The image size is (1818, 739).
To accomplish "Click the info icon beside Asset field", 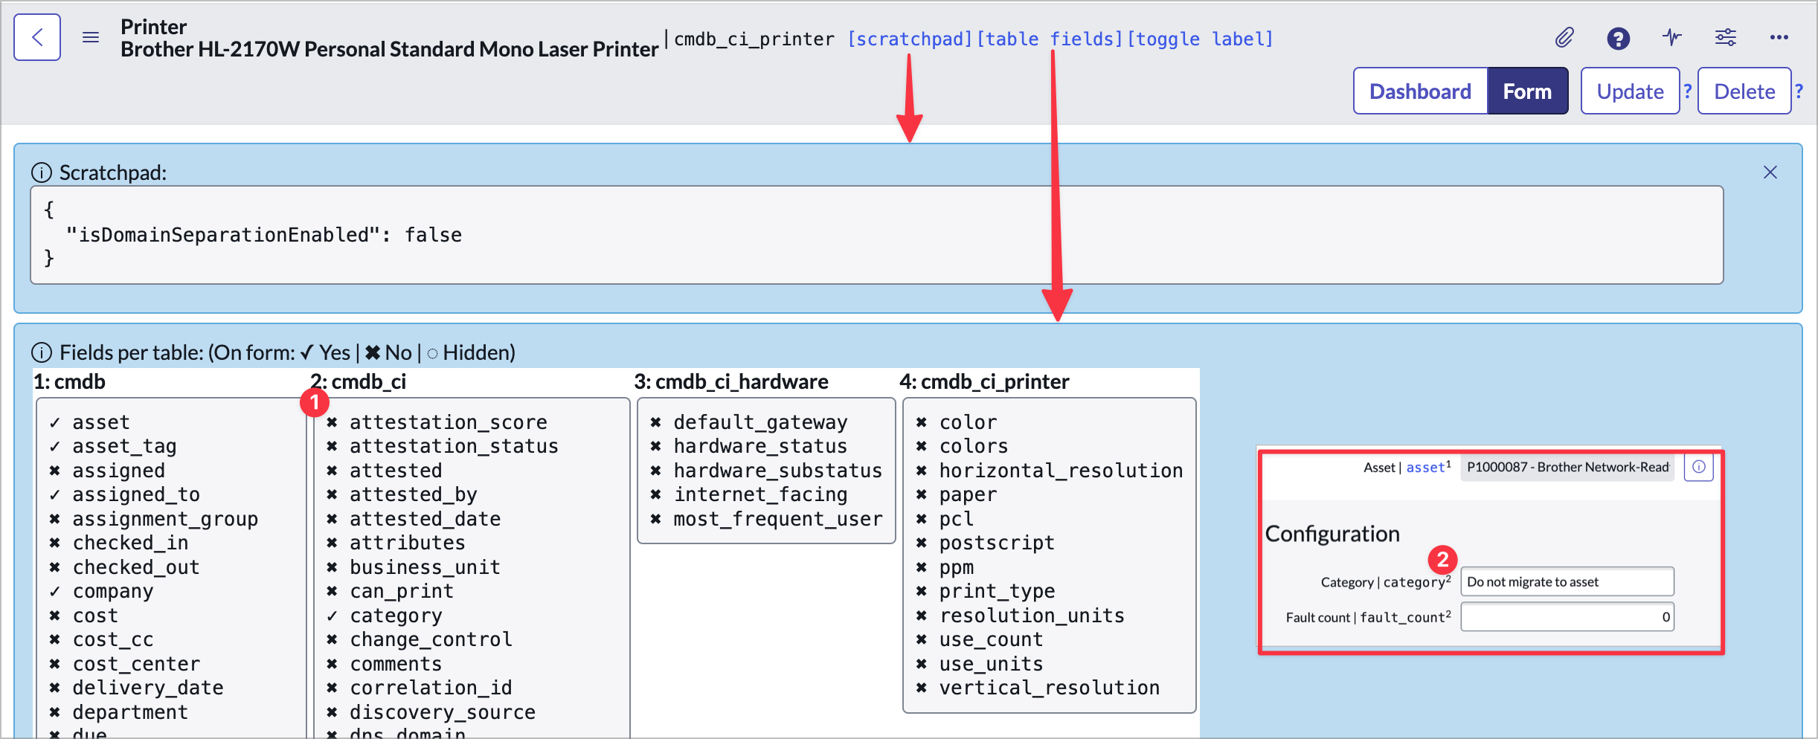I will pyautogui.click(x=1698, y=467).
